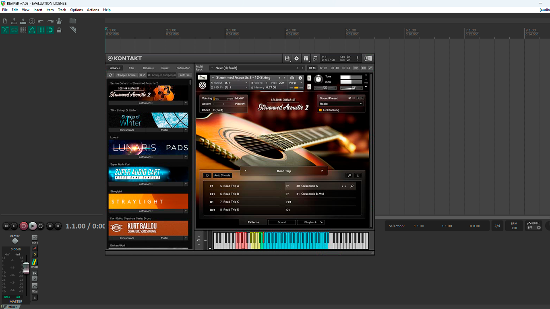Click Auto Chords button
Viewport: 550px width, 309px height.
tap(222, 175)
